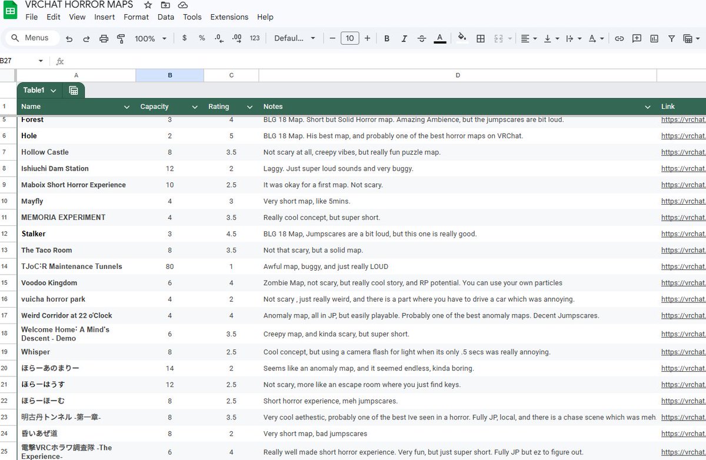Open the font family Default dropdown

(295, 38)
